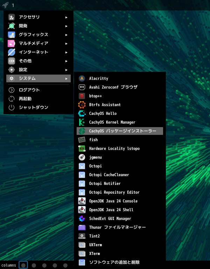
Task: Click the ソフトウェアの追加と削除 icon
Action: (x=82, y=262)
